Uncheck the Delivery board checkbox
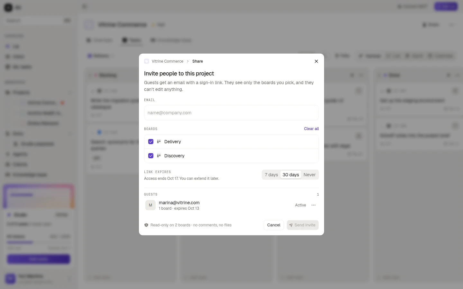Image resolution: width=463 pixels, height=289 pixels. [151, 142]
